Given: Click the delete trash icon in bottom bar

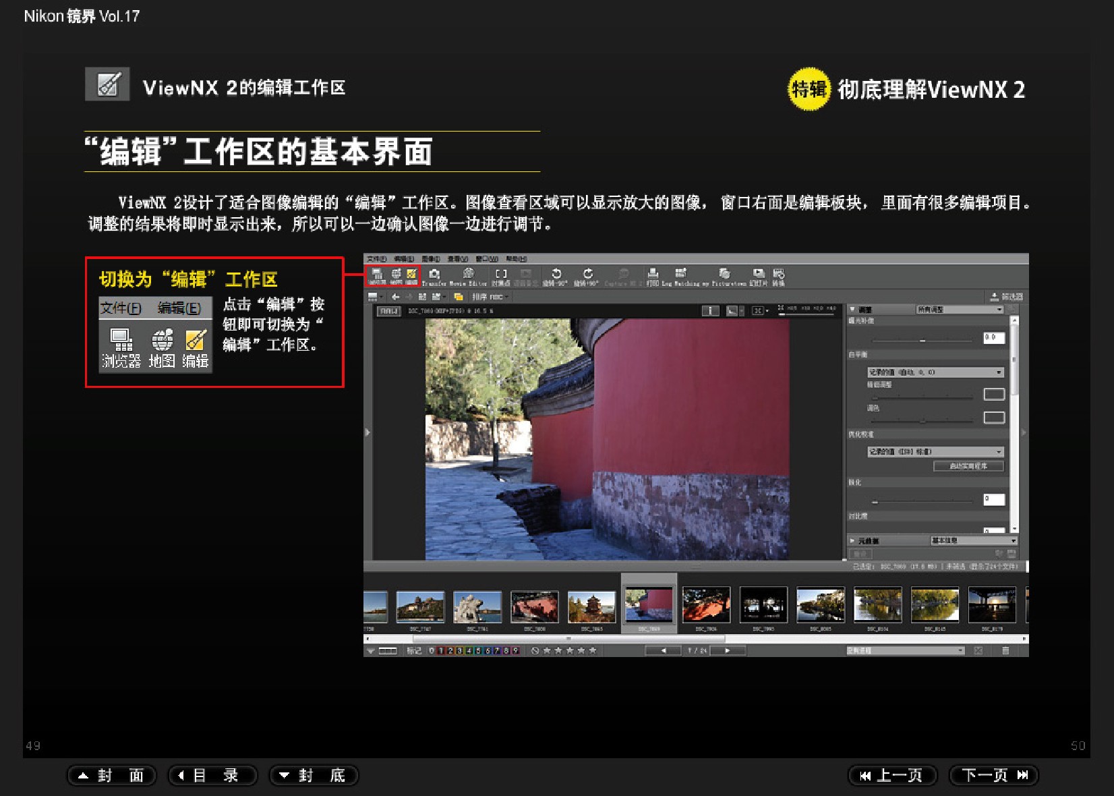Looking at the screenshot, I should pos(1005,651).
